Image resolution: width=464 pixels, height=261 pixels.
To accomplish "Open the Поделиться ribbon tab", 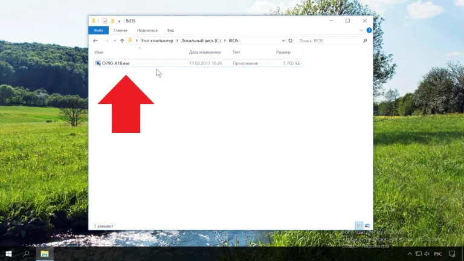I will tap(147, 30).
